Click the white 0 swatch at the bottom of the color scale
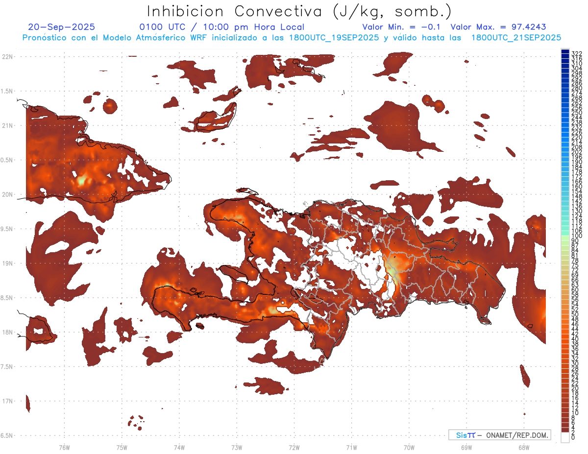Viewport: 588px width, 454px height. [565, 438]
